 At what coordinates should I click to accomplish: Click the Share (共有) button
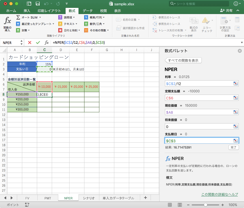click(x=226, y=11)
